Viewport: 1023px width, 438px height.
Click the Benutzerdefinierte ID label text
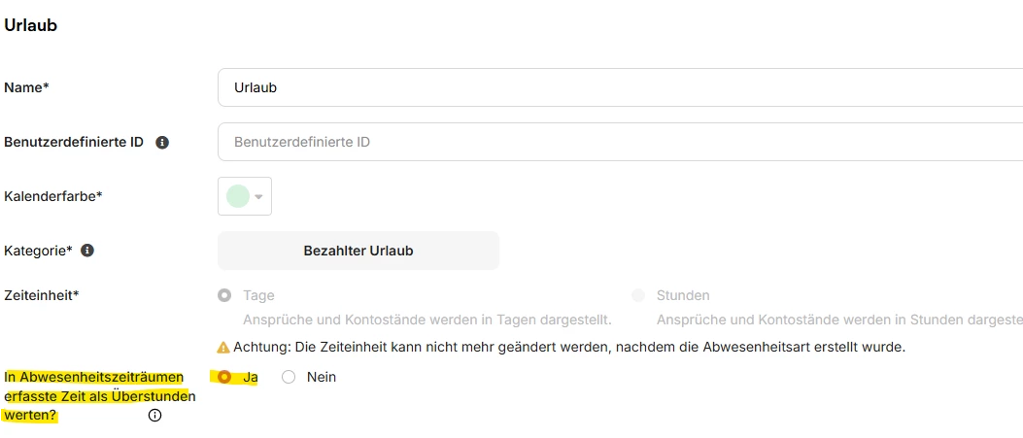[74, 142]
